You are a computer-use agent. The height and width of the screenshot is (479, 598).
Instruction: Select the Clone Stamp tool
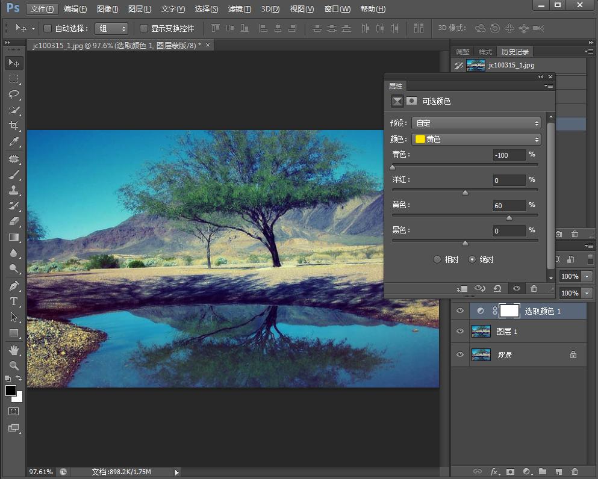tap(14, 190)
